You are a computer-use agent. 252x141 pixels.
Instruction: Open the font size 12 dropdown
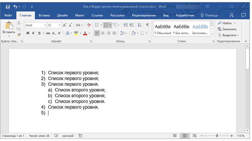click(59, 25)
